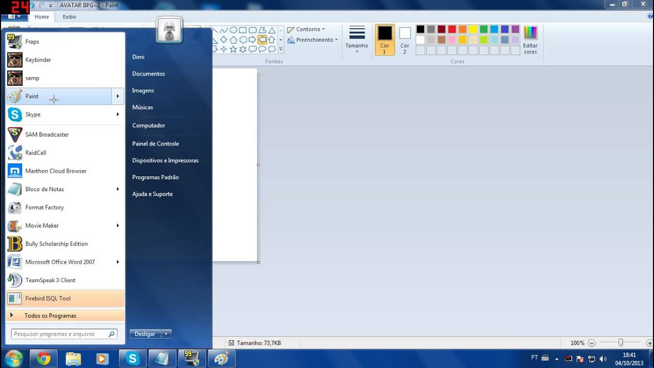
Task: Launch TeamSpeak 3 Client
Action: 65,280
